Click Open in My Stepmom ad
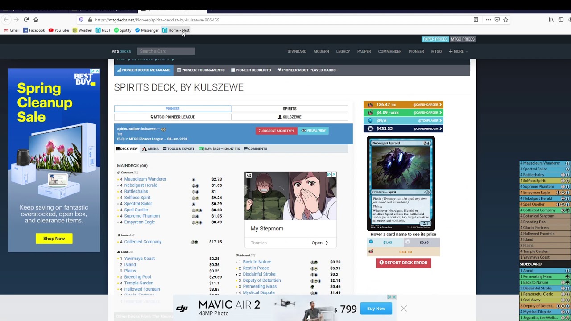This screenshot has width=571, height=321. click(320, 243)
